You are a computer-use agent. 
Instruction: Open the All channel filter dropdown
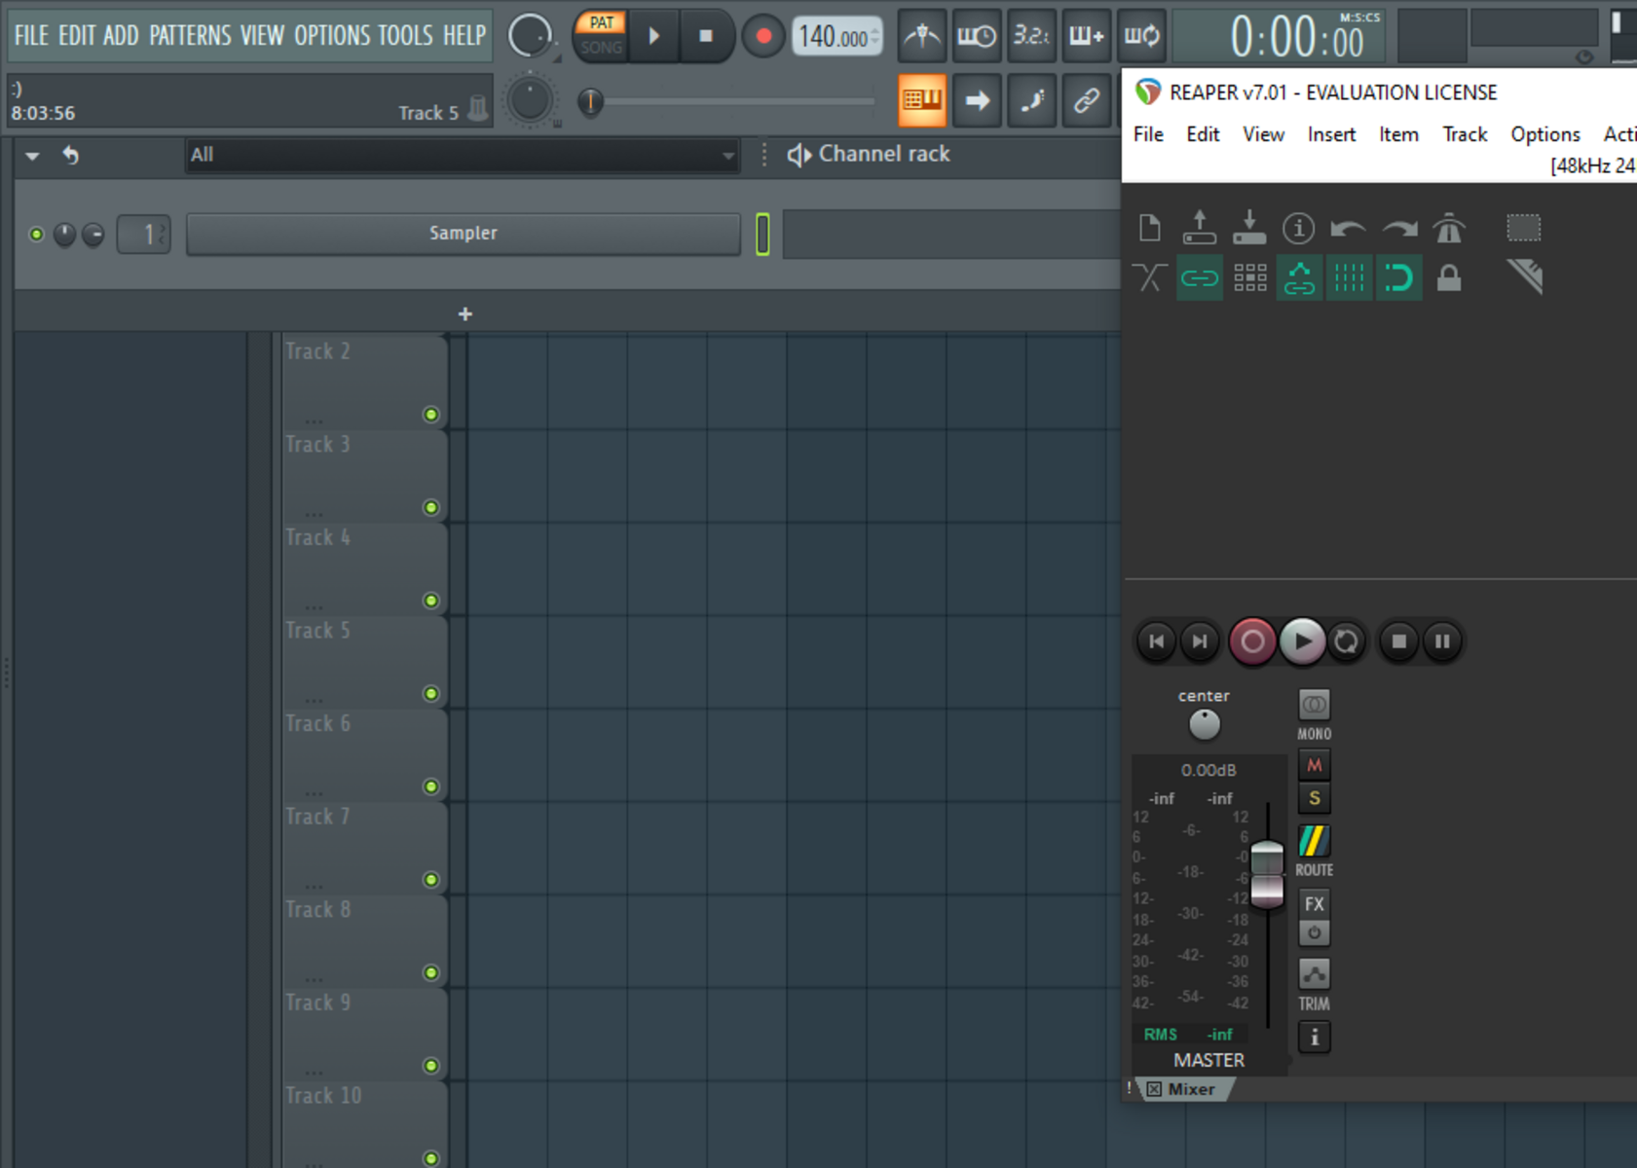point(463,155)
